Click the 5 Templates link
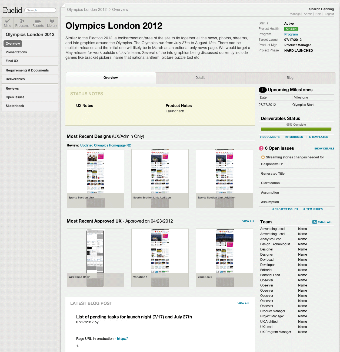This screenshot has height=352, width=340. (318, 137)
